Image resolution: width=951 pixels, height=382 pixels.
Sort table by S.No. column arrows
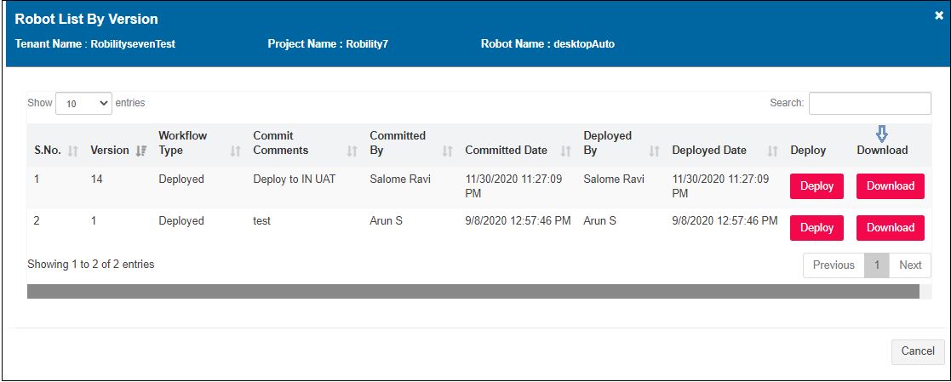[x=72, y=151]
